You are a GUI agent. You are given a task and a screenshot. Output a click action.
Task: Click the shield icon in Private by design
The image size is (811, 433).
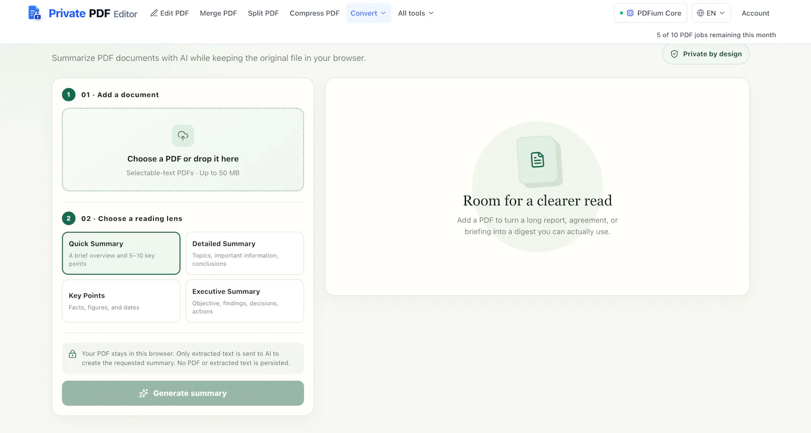(674, 54)
